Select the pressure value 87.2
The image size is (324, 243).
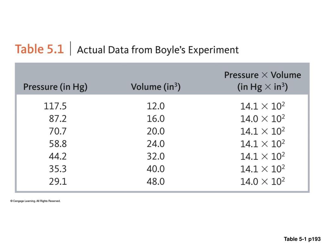(x=58, y=119)
